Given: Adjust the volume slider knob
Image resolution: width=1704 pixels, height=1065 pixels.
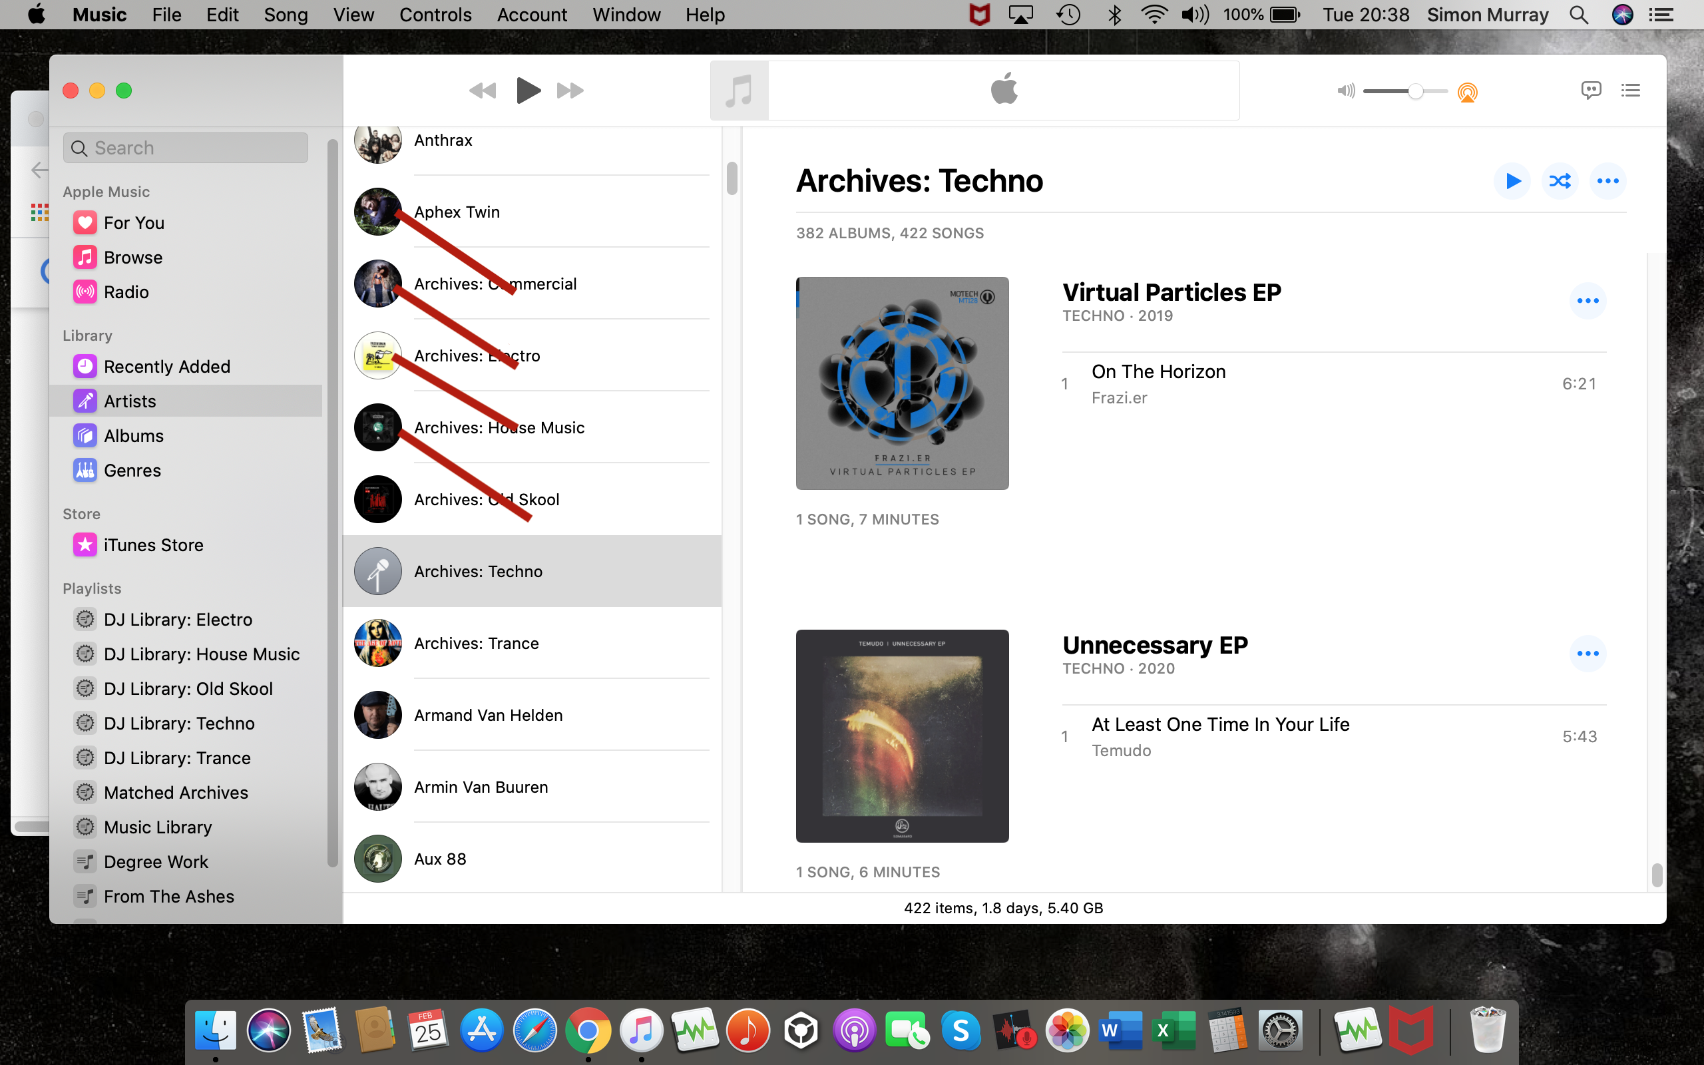Looking at the screenshot, I should point(1415,91).
